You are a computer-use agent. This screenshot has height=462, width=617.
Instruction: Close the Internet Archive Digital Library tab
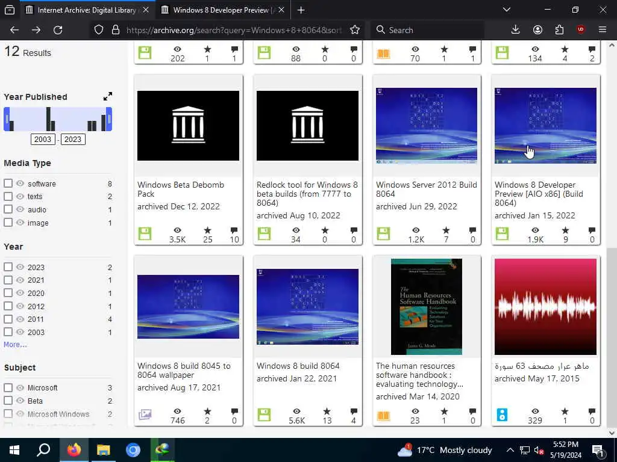coord(146,10)
